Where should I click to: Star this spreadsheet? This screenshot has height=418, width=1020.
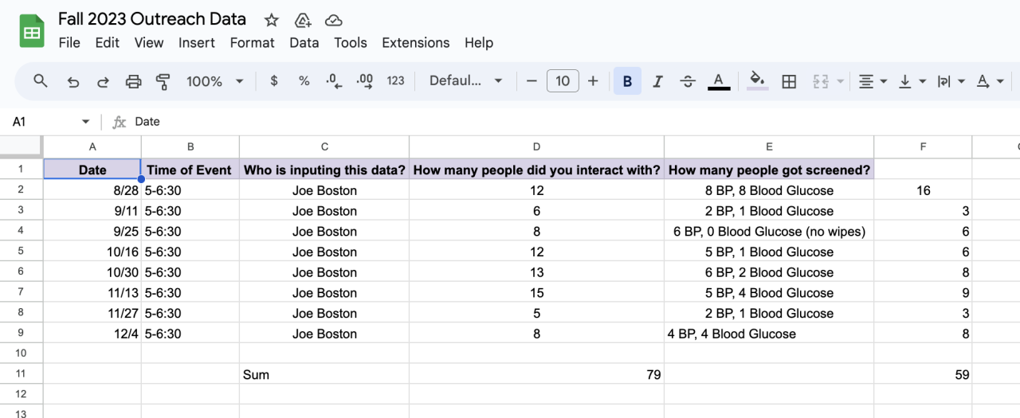[x=272, y=20]
